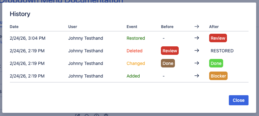
Task: Select the RESTORED text in the After column
Action: pos(222,51)
